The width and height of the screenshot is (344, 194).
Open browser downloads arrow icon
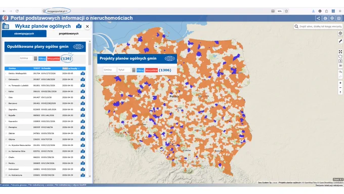click(x=313, y=11)
